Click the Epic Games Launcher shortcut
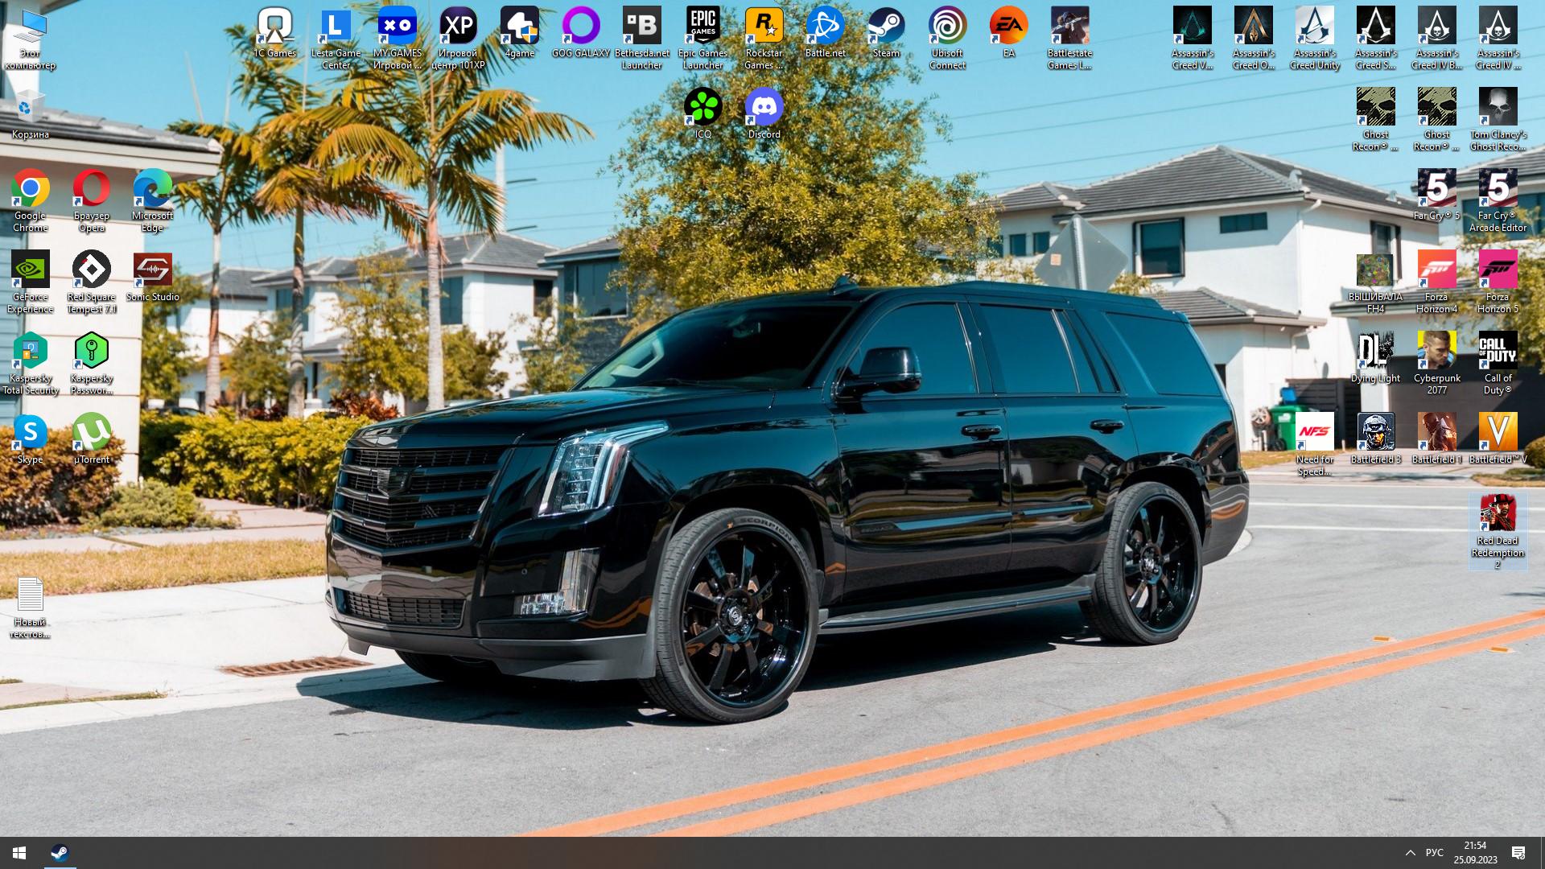This screenshot has width=1545, height=869. click(702, 27)
